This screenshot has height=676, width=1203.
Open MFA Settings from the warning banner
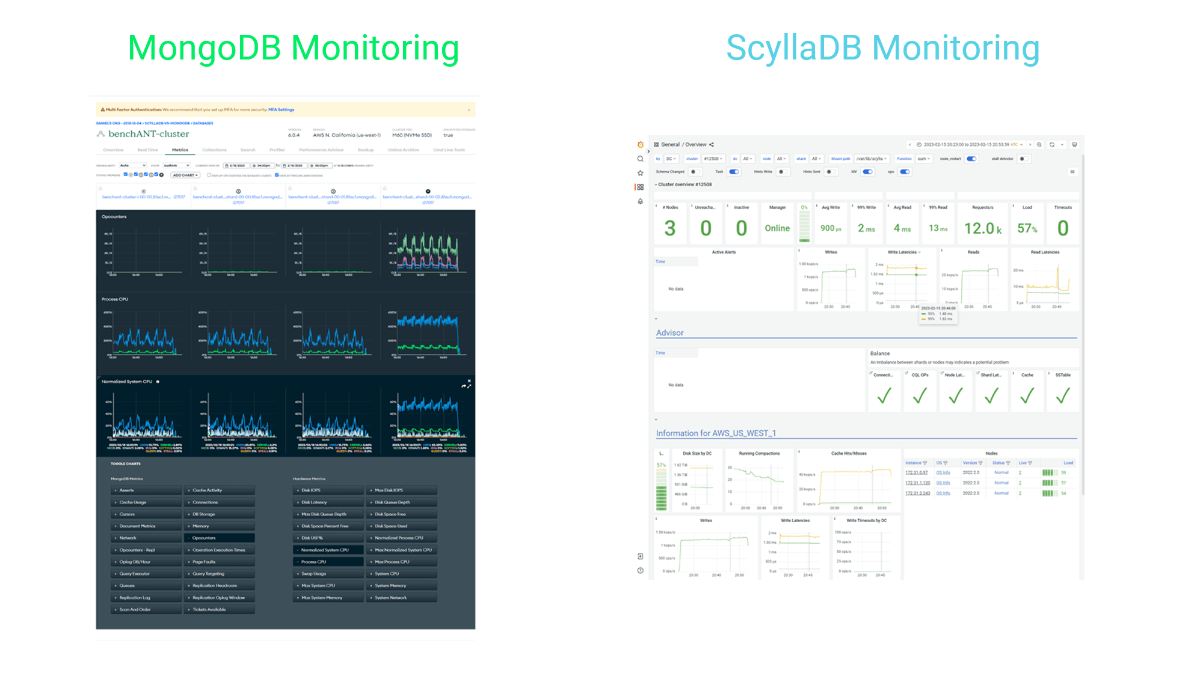[x=281, y=110]
